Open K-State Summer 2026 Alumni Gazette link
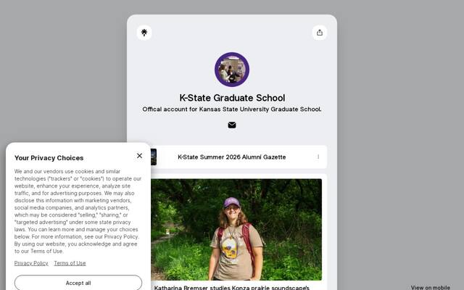Screen dimensions: 464x290 coord(232,157)
